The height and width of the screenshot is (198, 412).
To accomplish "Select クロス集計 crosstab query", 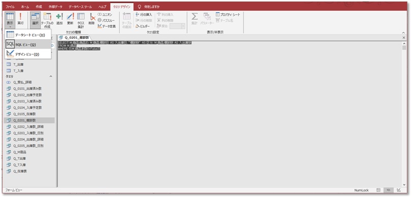I will (81, 20).
